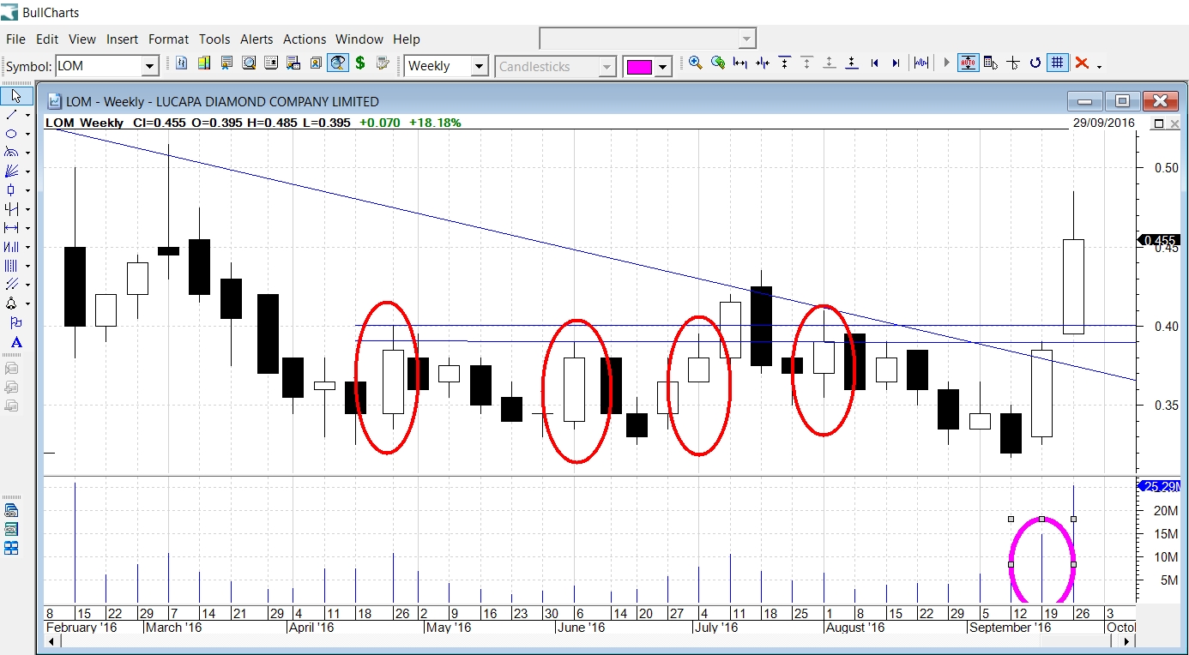Click the watchlist table toolbar icon
Viewport: 1189px width, 655px height.
click(x=293, y=63)
